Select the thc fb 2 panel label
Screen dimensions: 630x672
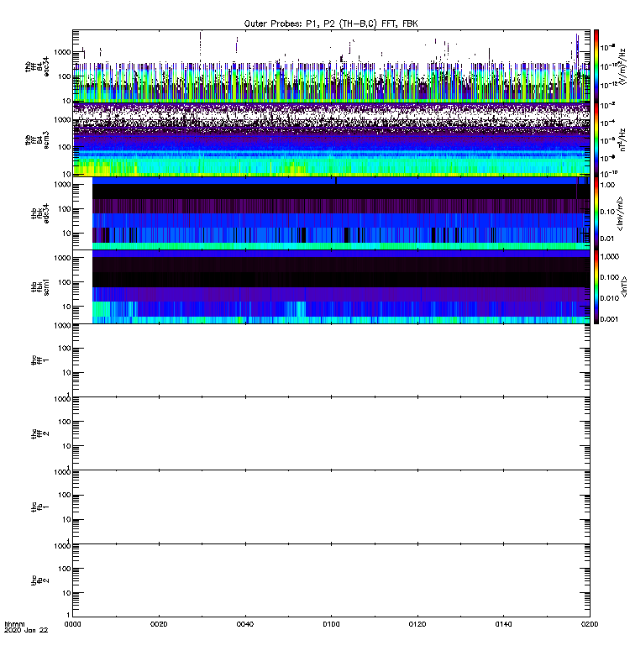click(40, 580)
